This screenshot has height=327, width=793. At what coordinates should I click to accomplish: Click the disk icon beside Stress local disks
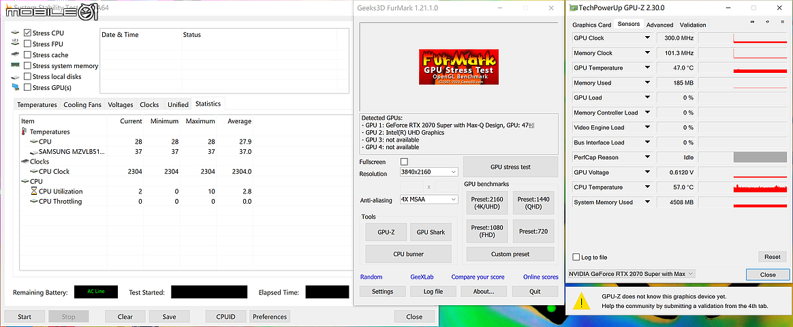pos(16,76)
